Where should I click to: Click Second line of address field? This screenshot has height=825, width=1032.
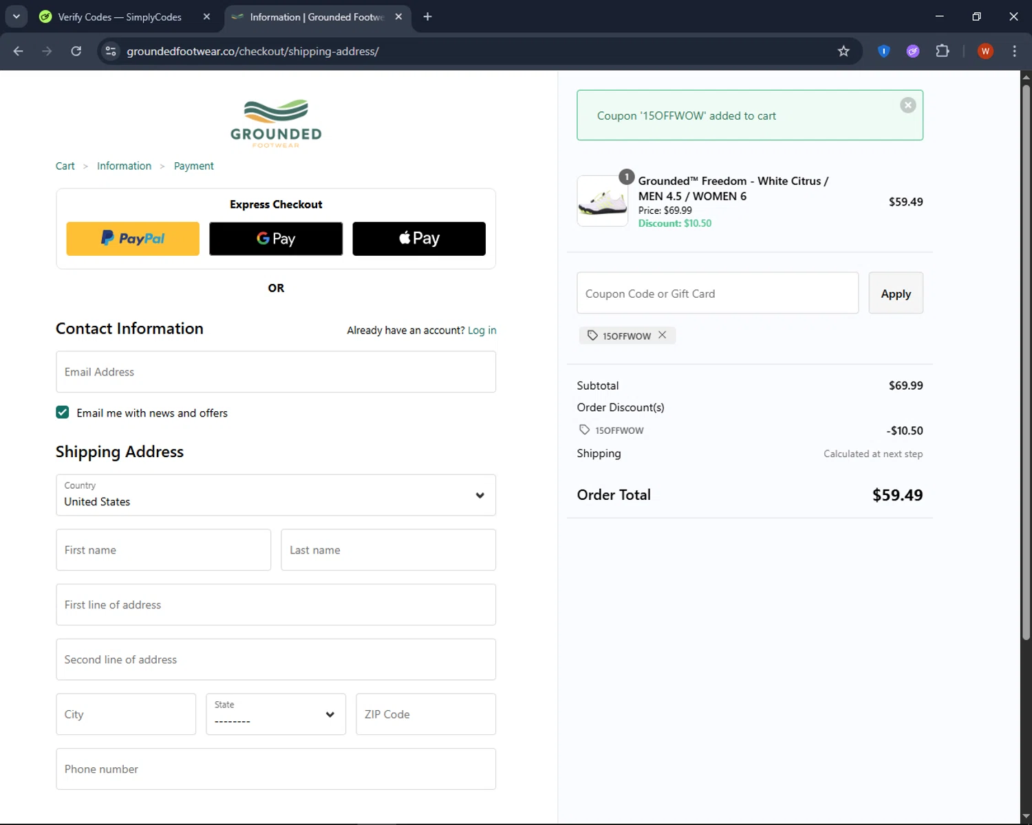pyautogui.click(x=276, y=659)
